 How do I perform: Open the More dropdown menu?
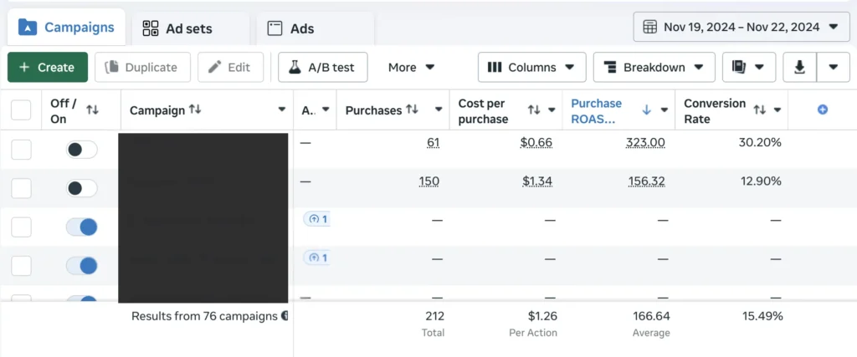tap(412, 67)
